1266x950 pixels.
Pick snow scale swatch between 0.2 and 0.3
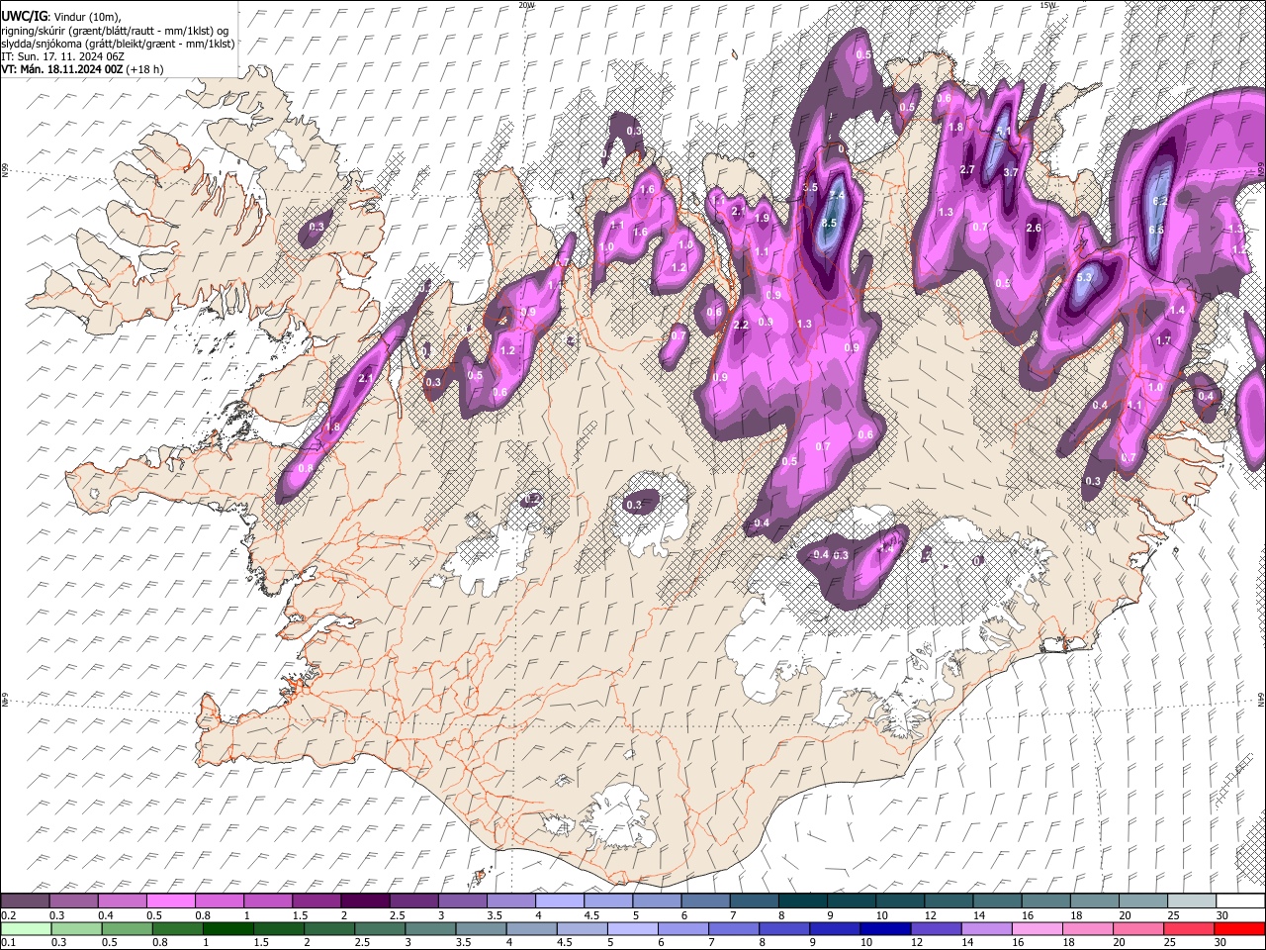tap(25, 901)
